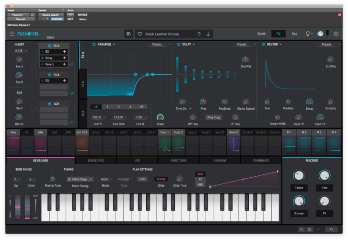Click the Delay Feedback knob
Image resolution: width=348 pixels, height=240 pixels.
[x=225, y=102]
